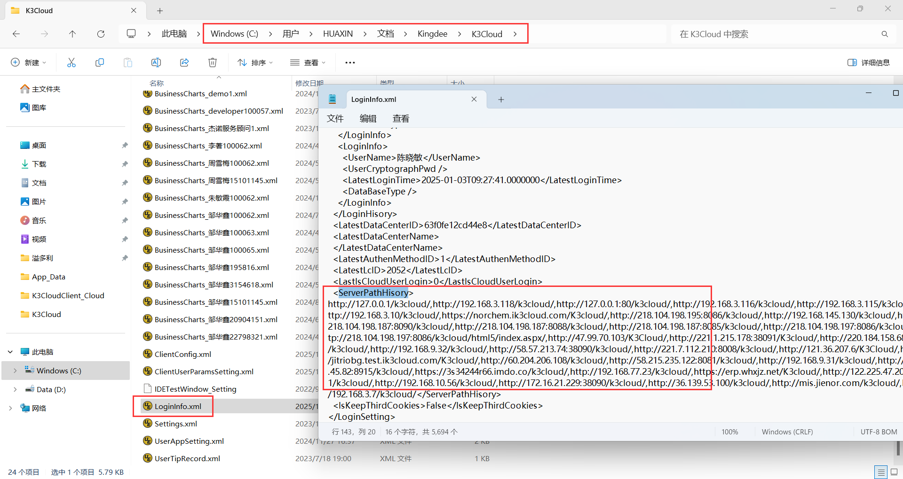Select Settings.xml in file list
Screen dimensions: 903x479
click(175, 424)
